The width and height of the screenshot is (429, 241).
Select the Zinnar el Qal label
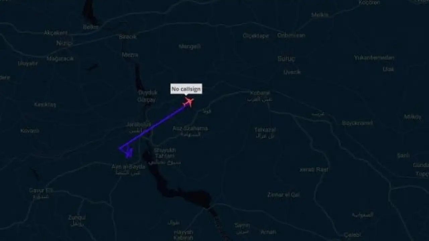(x=284, y=194)
